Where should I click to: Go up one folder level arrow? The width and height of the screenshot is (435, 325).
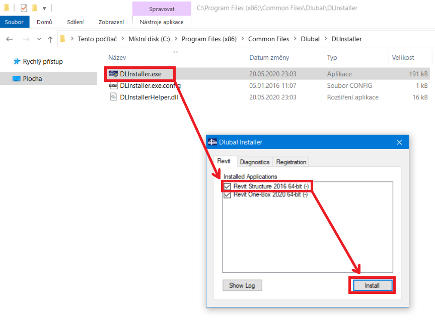[x=50, y=39]
